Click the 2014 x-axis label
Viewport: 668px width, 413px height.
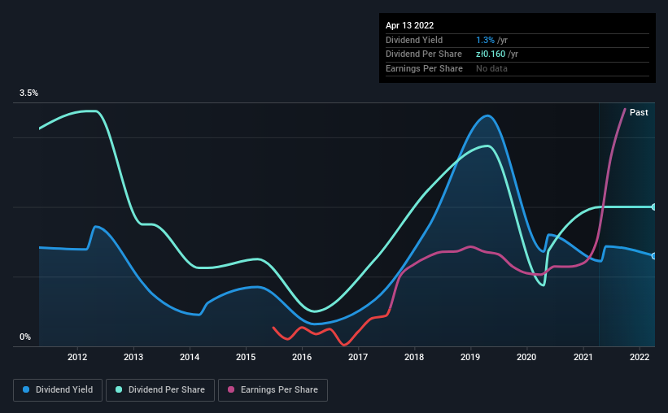tap(190, 357)
